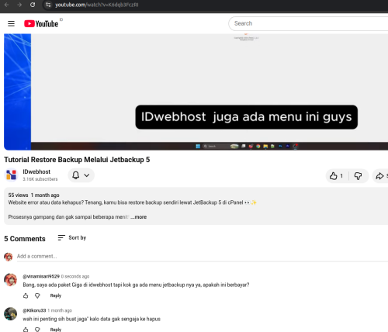388x332 pixels.
Task: Dislike the @vinamisari9529 comment
Action: pyautogui.click(x=37, y=296)
